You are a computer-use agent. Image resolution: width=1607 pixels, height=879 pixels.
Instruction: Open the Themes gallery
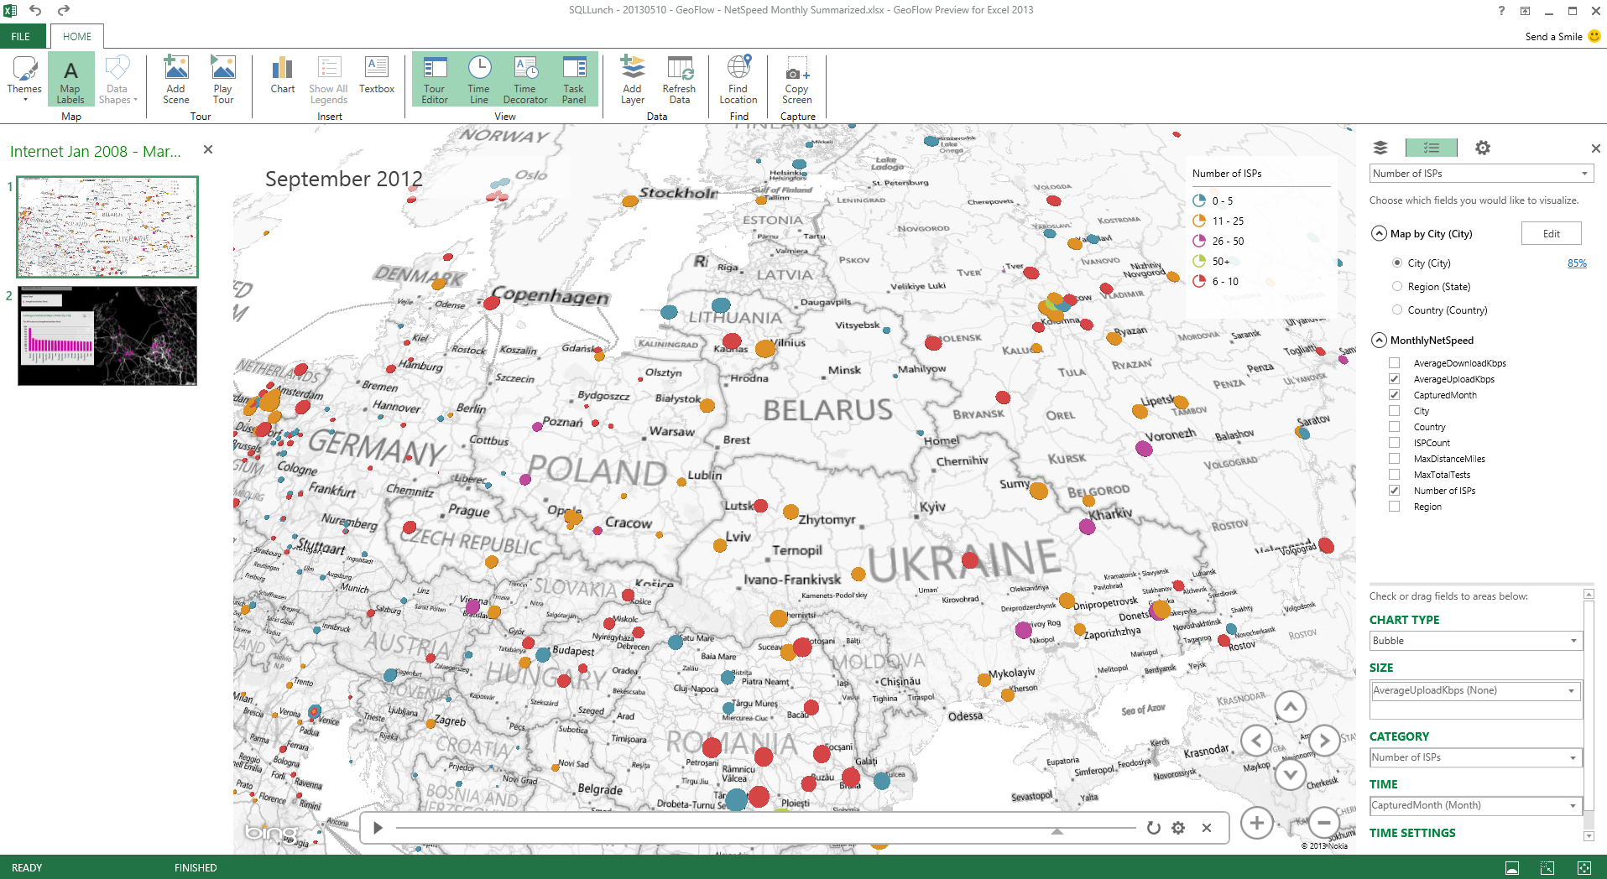[x=24, y=80]
